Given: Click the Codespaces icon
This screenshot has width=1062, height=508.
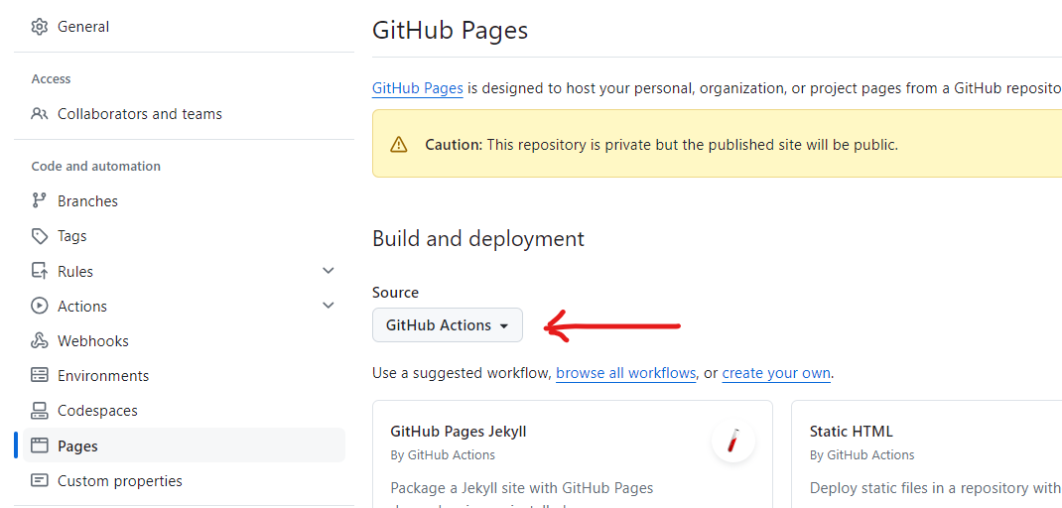Looking at the screenshot, I should coord(40,411).
